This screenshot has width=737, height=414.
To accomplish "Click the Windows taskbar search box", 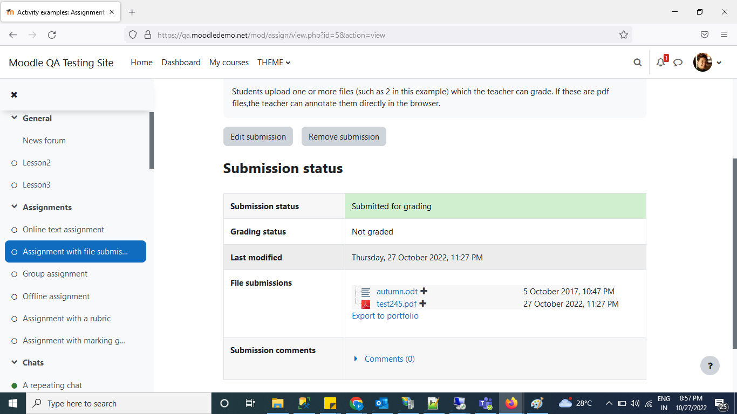I will tap(119, 403).
